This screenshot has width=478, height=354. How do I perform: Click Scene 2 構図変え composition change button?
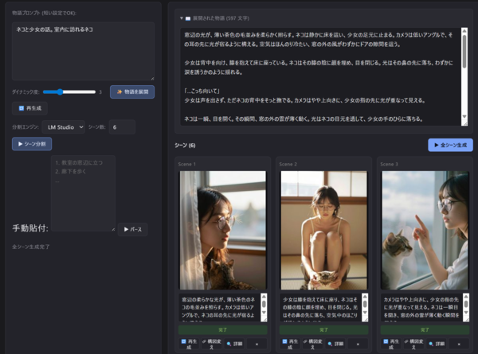coord(312,344)
